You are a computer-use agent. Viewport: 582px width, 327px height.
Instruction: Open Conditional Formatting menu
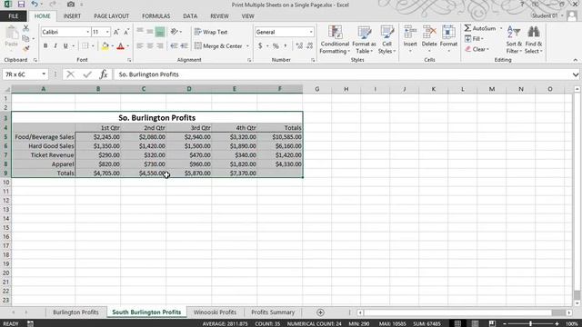tap(335, 40)
